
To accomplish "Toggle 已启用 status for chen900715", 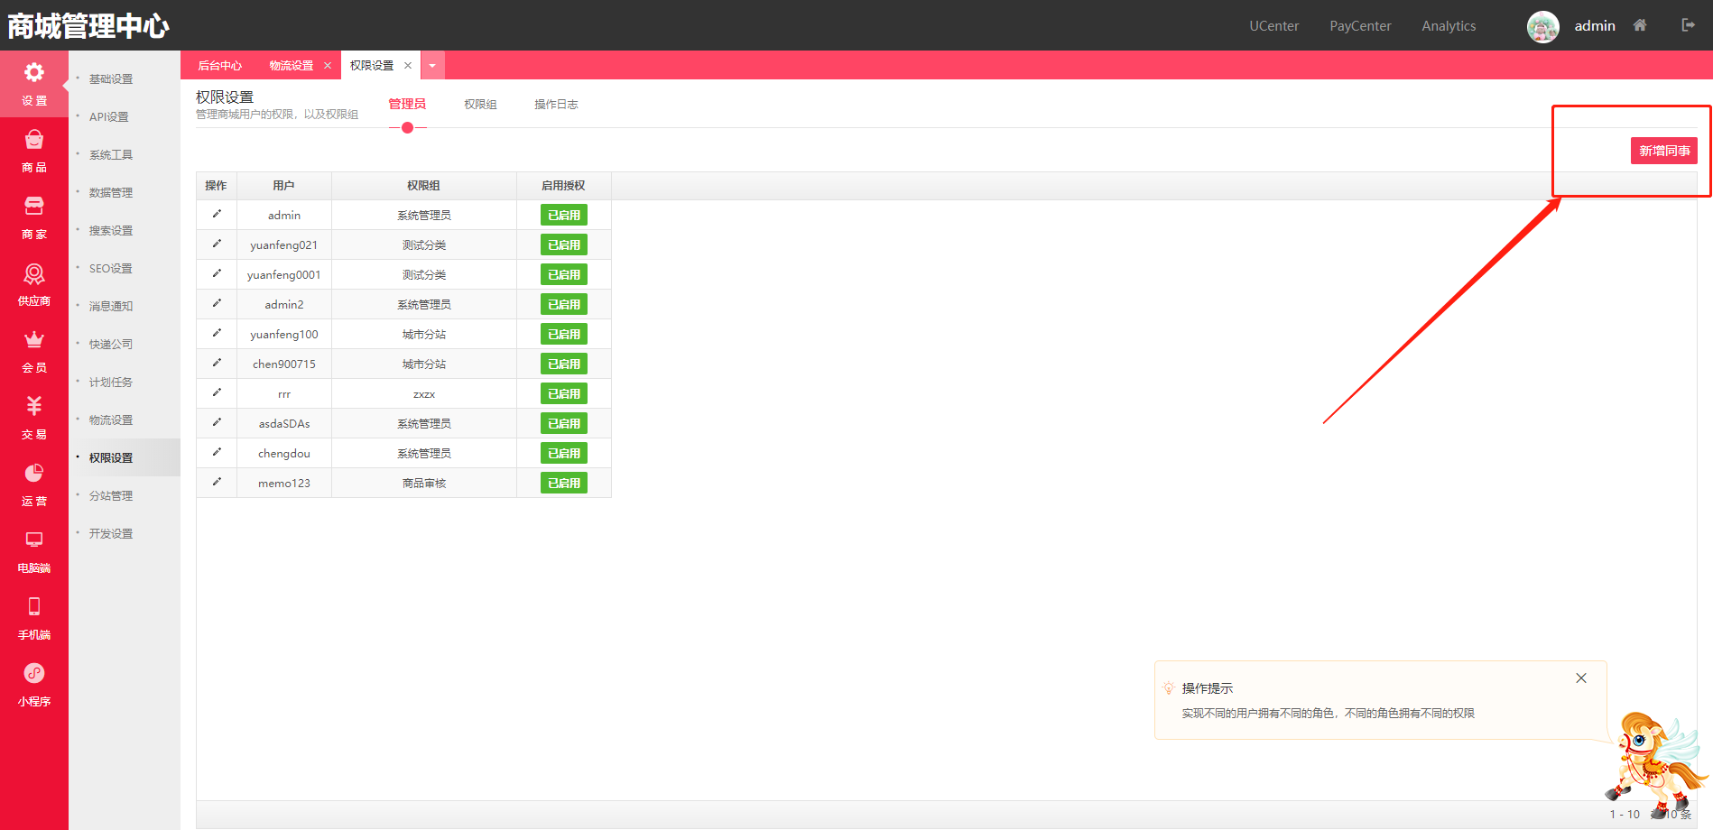I will (564, 364).
